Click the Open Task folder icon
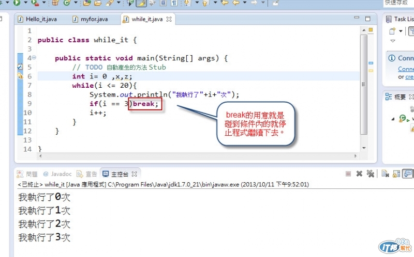Screen dimensions: 414x257 click(98, 3)
